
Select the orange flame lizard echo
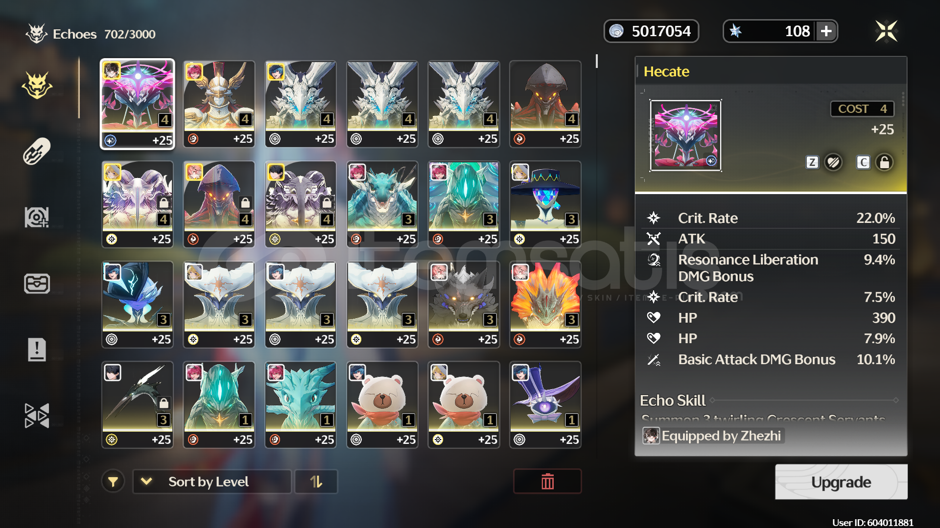545,305
